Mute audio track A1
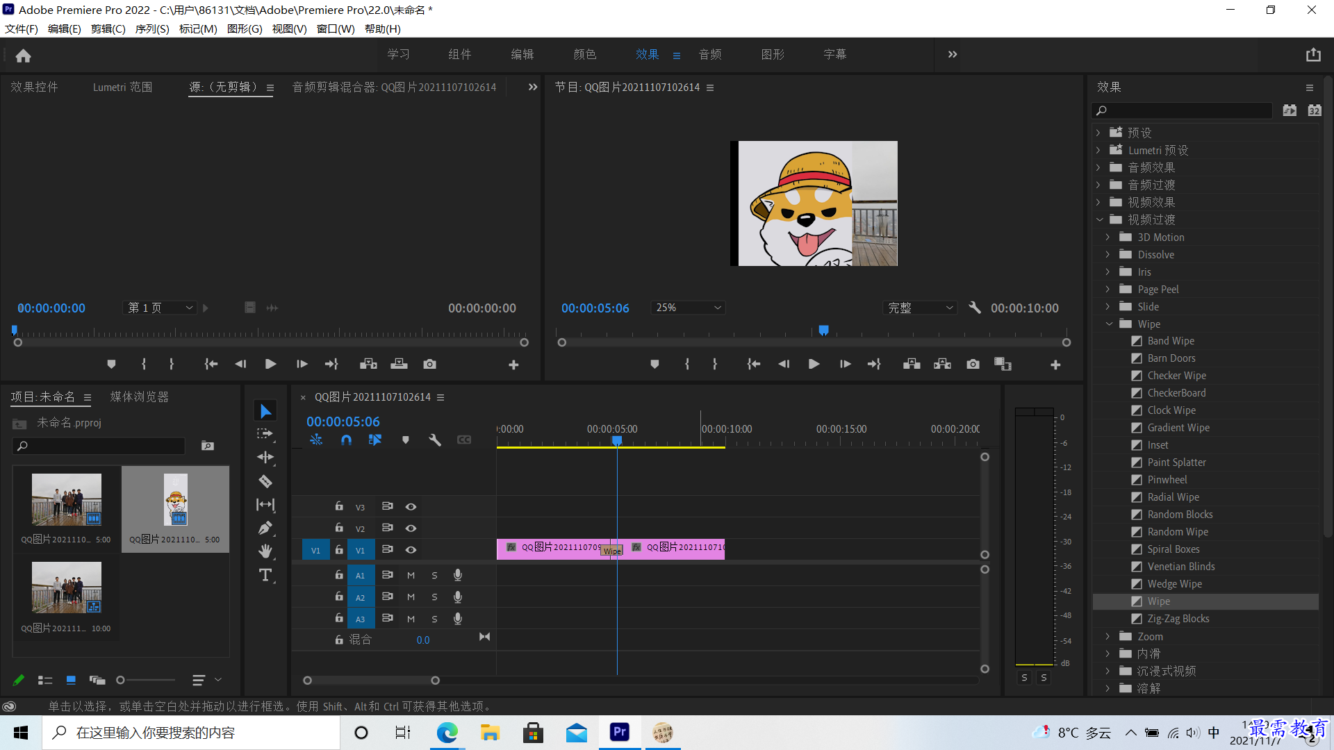Image resolution: width=1334 pixels, height=750 pixels. point(411,575)
